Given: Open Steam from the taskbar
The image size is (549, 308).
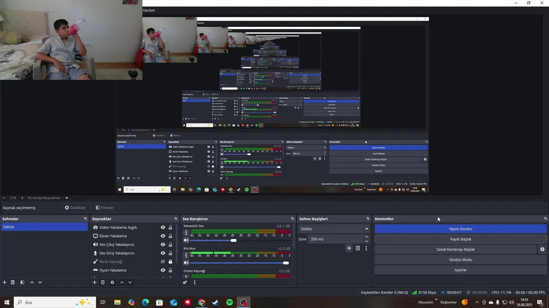Looking at the screenshot, I should coord(215,302).
